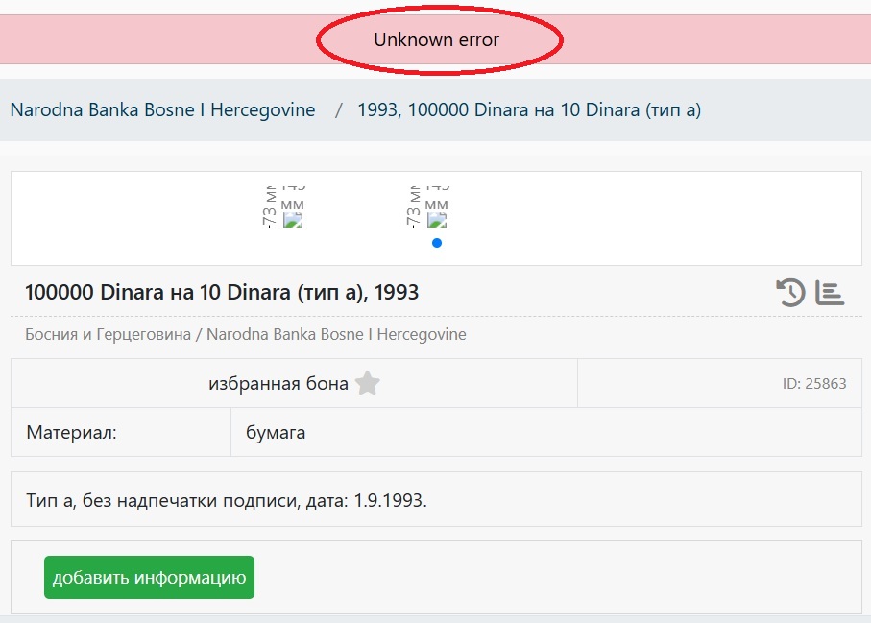Click the 'Unknown error' alert banner
871x623 pixels.
click(436, 41)
